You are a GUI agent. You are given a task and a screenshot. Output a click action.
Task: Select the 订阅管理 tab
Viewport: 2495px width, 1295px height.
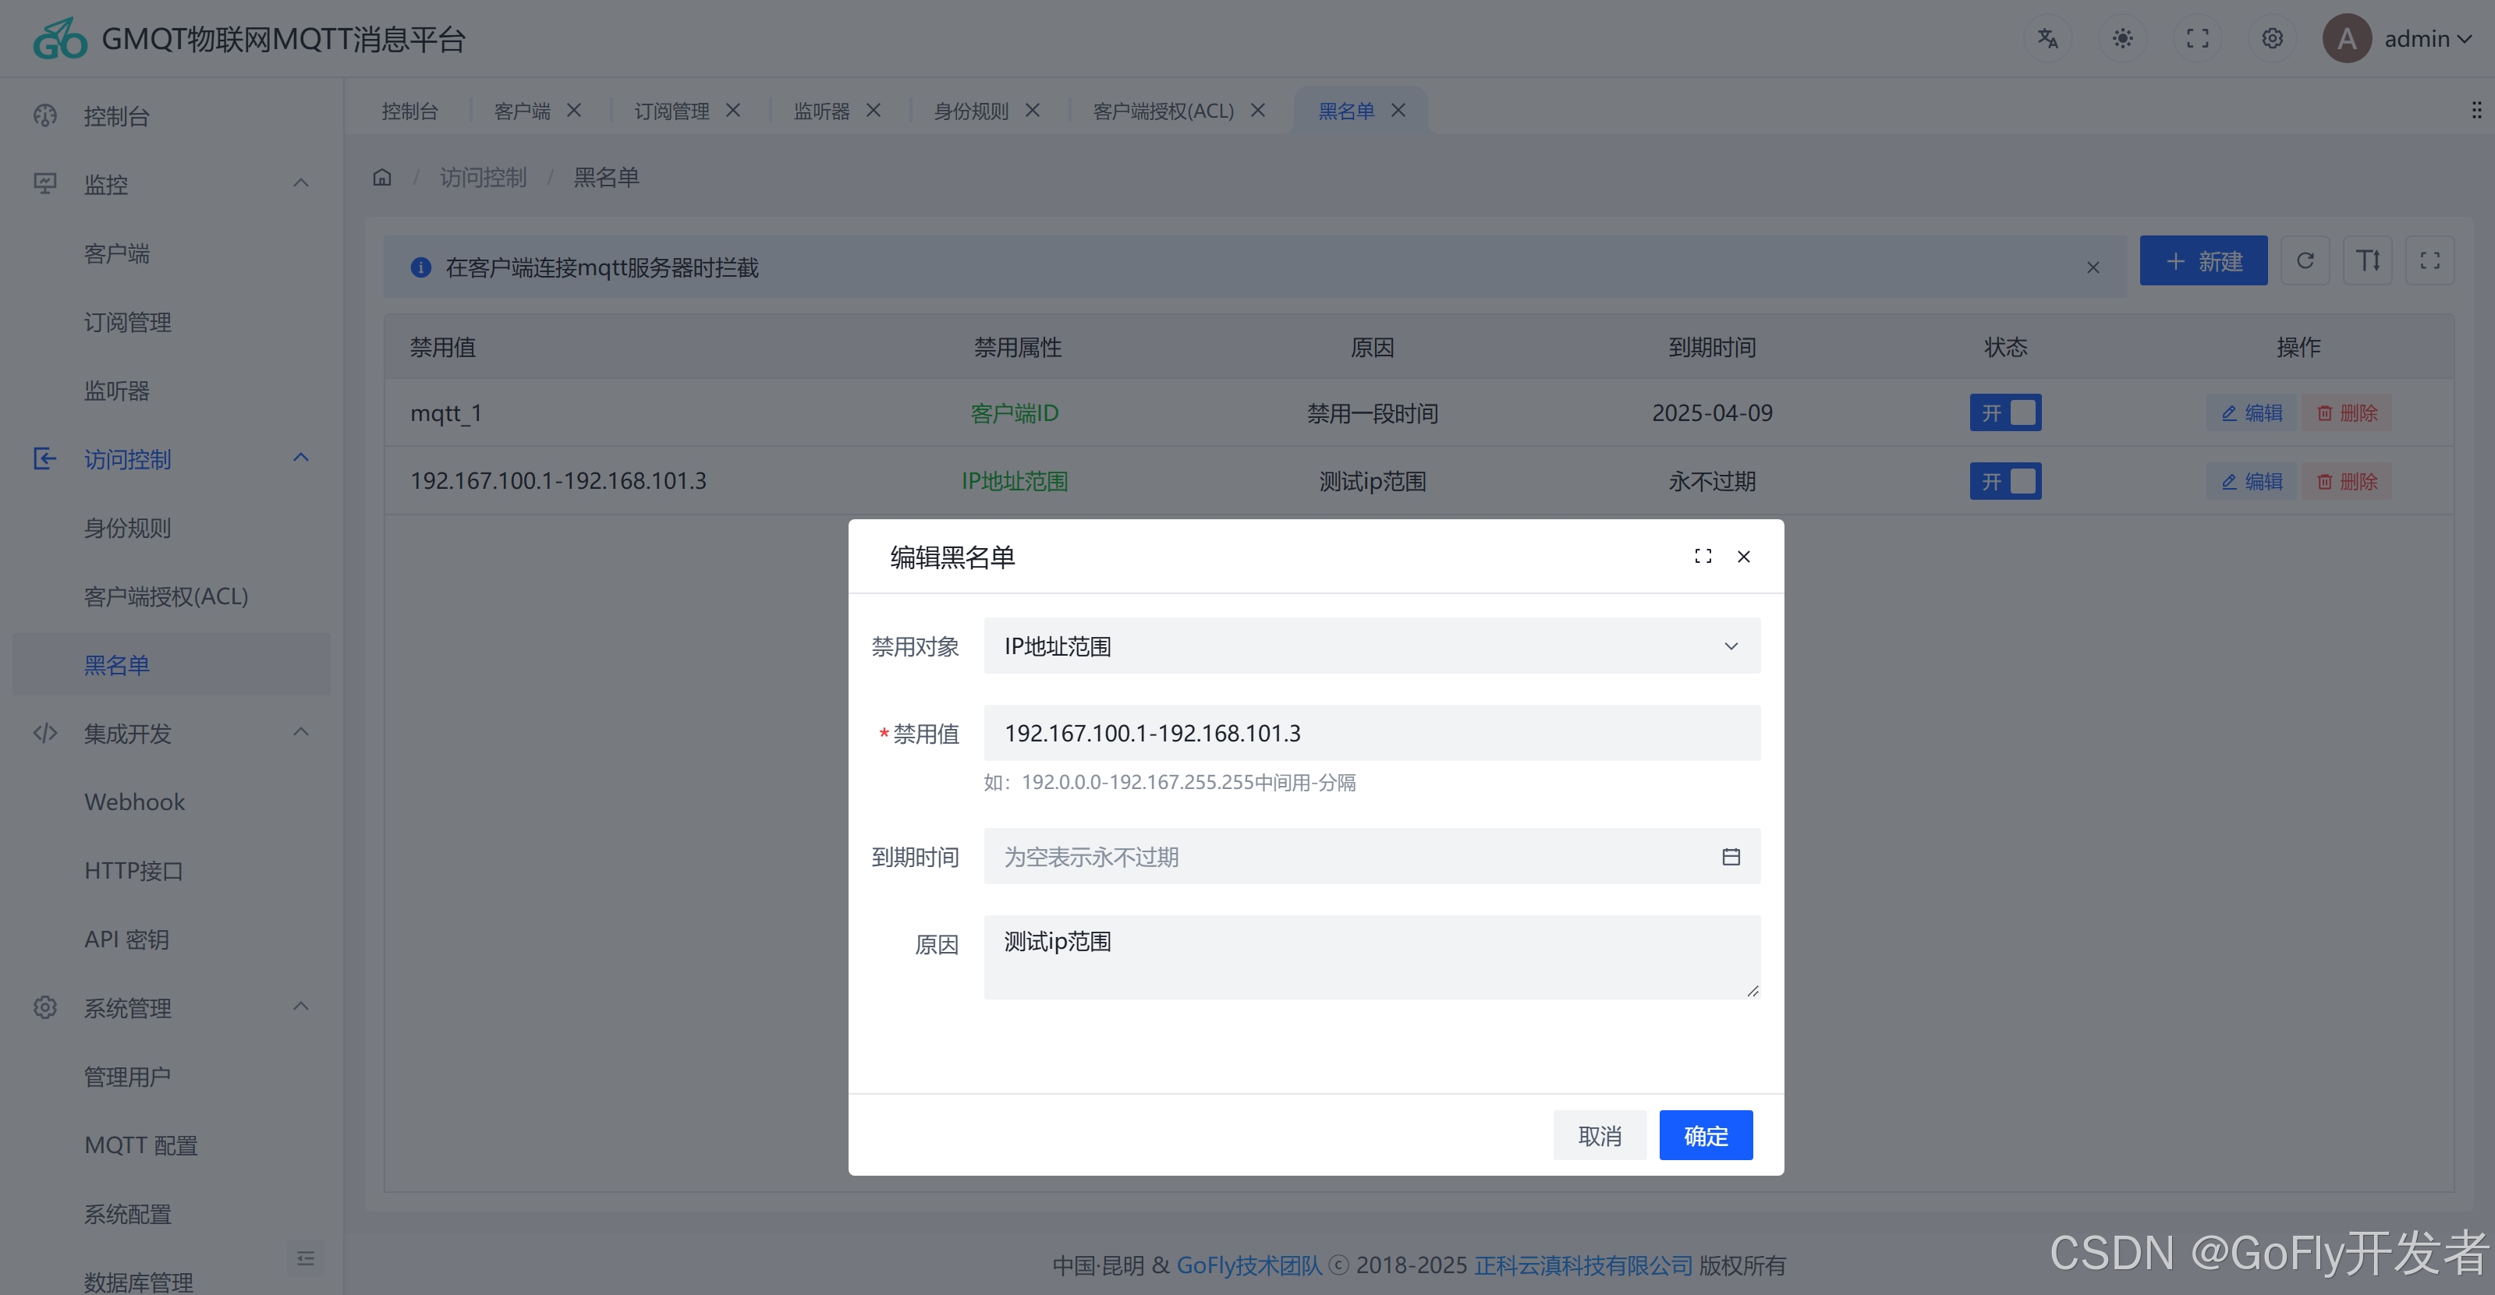672,111
